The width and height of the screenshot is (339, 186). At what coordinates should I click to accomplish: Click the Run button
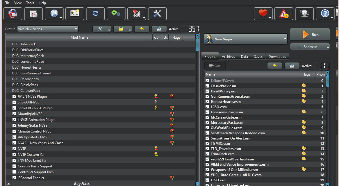click(310, 35)
